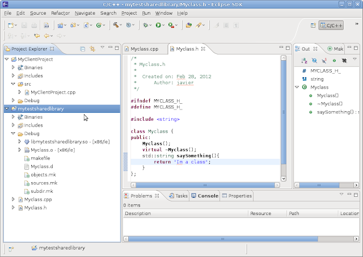Click the Back navigation arrow
Screen dimensions: 363x257
pyautogui.click(x=47, y=36)
